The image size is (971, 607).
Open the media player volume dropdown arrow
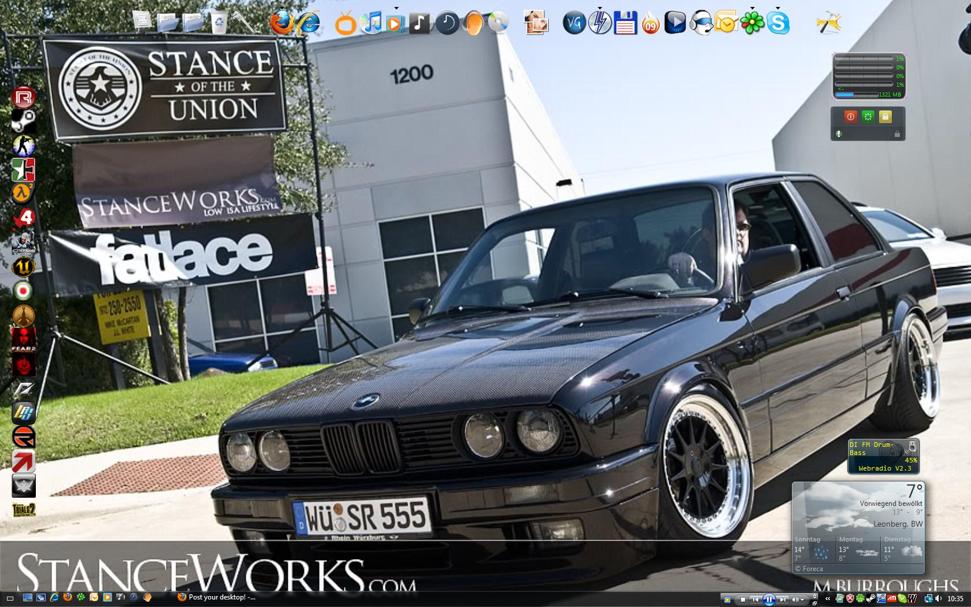tap(802, 600)
